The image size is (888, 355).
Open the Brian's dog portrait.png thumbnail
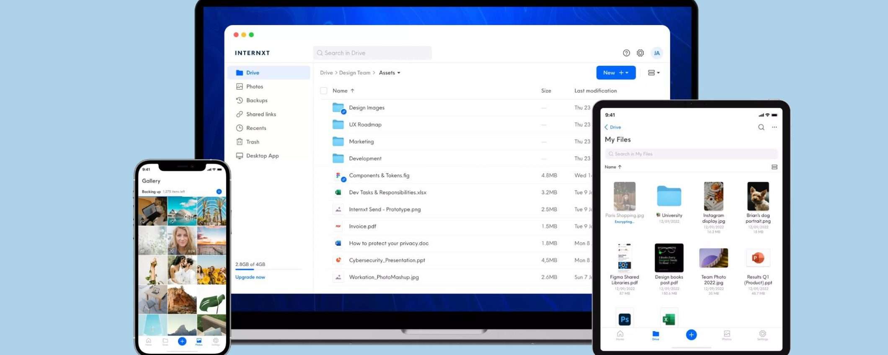click(758, 196)
